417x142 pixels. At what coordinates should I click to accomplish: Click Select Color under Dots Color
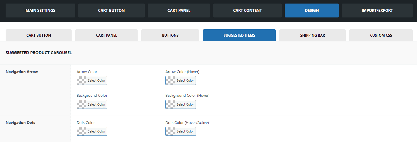point(96,131)
